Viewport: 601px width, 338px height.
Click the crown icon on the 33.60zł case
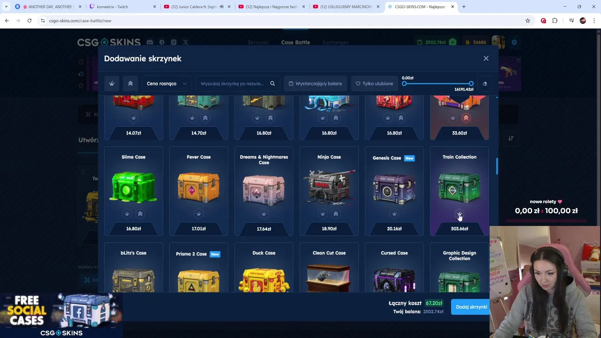coord(453,118)
